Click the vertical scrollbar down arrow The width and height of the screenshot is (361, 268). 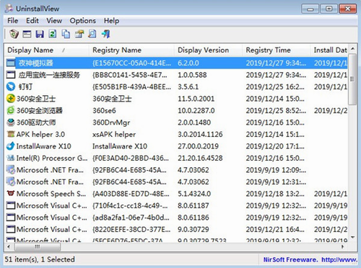click(x=353, y=237)
